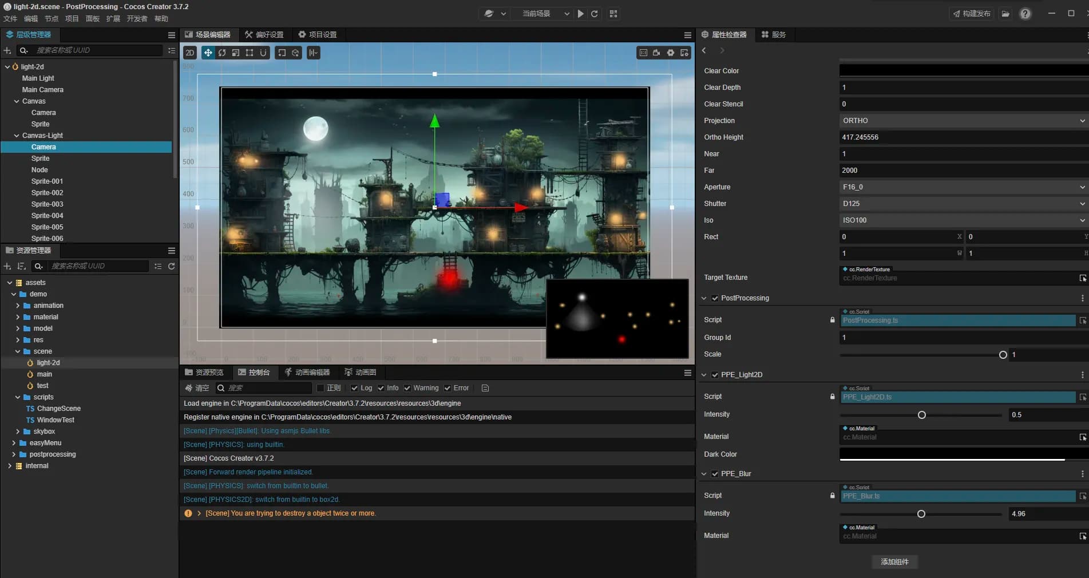Open scene gear settings in viewport toolbar
Image resolution: width=1089 pixels, height=578 pixels.
tap(671, 53)
